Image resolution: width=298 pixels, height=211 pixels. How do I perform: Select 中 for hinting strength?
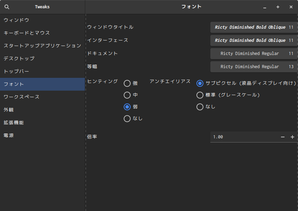(x=127, y=95)
